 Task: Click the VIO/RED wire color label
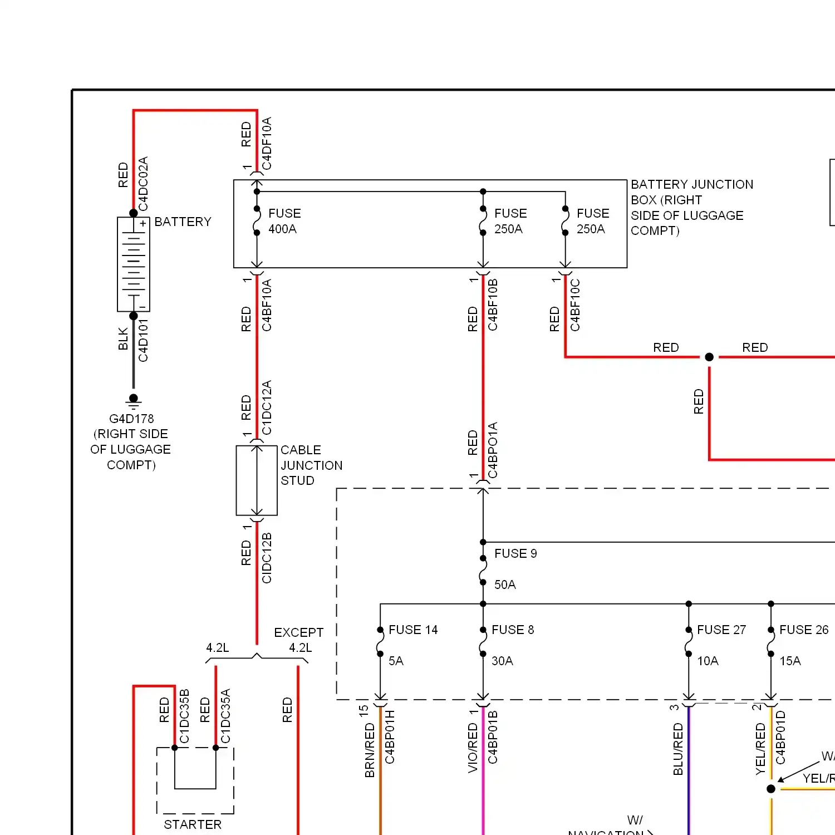[473, 748]
